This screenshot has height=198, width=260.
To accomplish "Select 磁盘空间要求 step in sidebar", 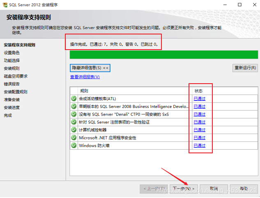I will [x=16, y=76].
